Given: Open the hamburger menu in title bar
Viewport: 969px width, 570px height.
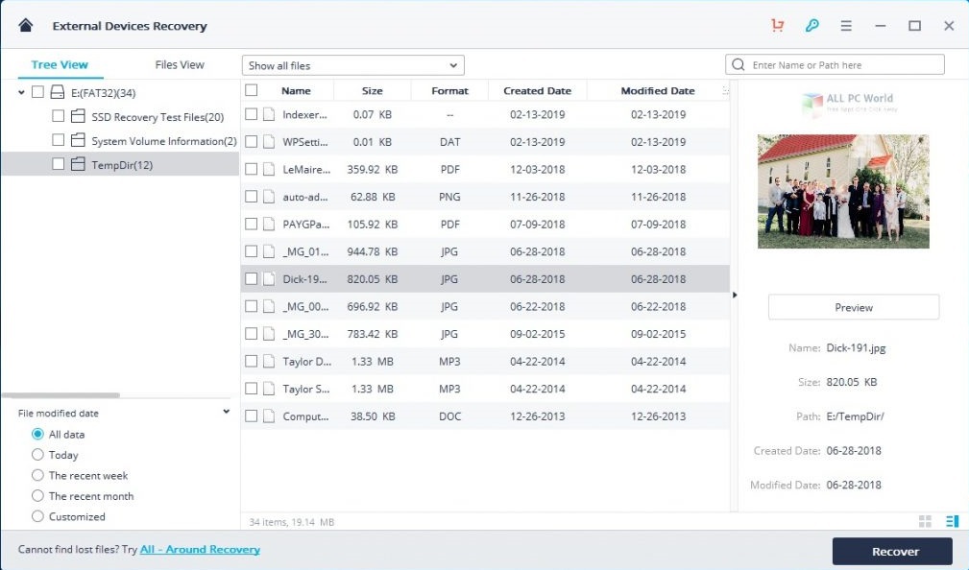Looking at the screenshot, I should (x=846, y=25).
